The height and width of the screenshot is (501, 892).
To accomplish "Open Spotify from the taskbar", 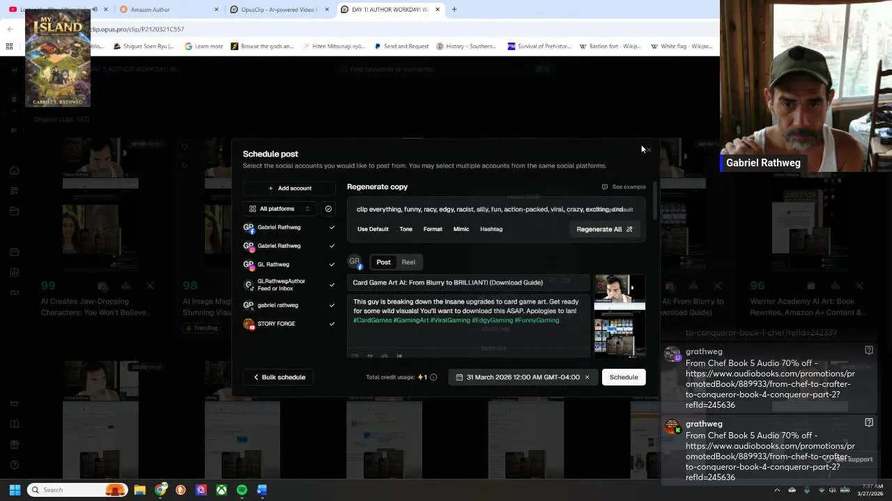I will pos(242,490).
